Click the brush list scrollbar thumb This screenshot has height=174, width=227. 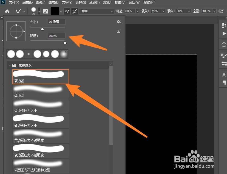tap(111, 106)
